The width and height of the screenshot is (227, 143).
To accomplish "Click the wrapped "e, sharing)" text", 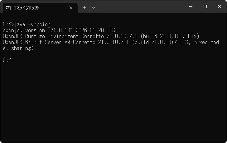I will 18,48.
